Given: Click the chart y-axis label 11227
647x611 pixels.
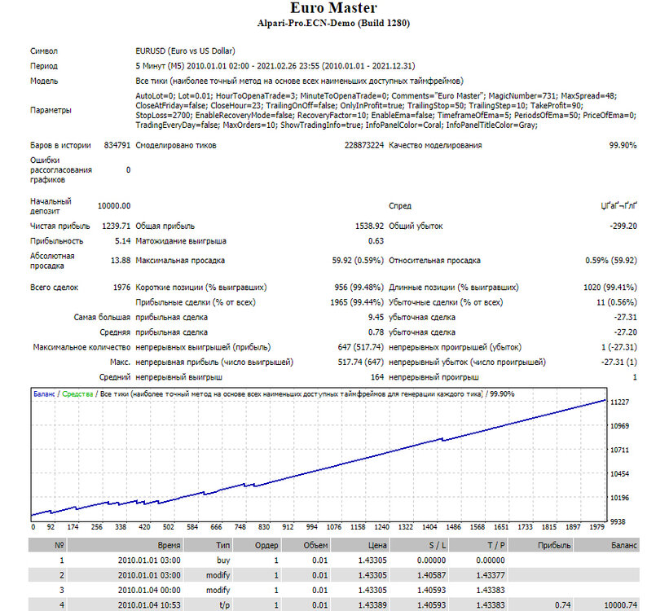Looking at the screenshot, I should 619,402.
